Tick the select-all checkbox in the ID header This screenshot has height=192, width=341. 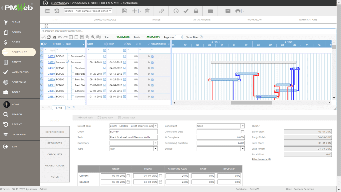[42, 44]
